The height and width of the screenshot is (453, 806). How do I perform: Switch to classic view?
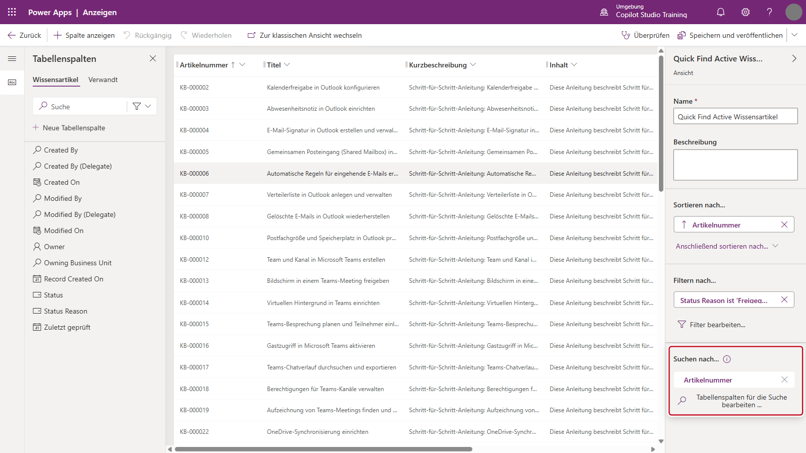coord(305,35)
